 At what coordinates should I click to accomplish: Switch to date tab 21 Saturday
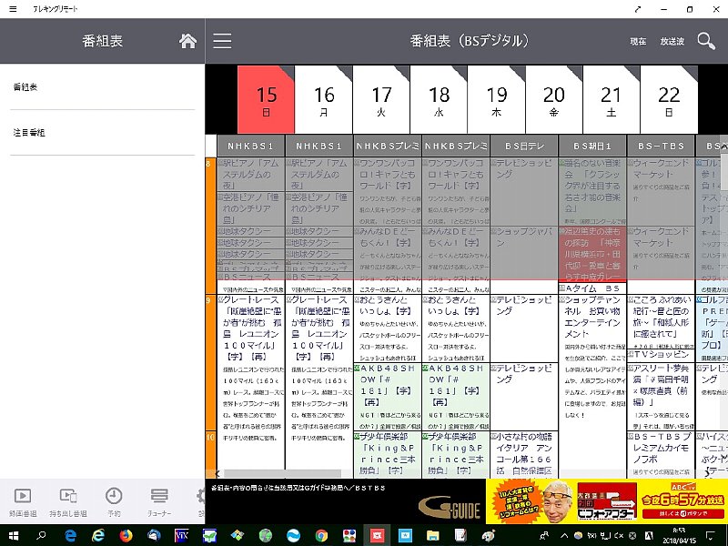612,99
